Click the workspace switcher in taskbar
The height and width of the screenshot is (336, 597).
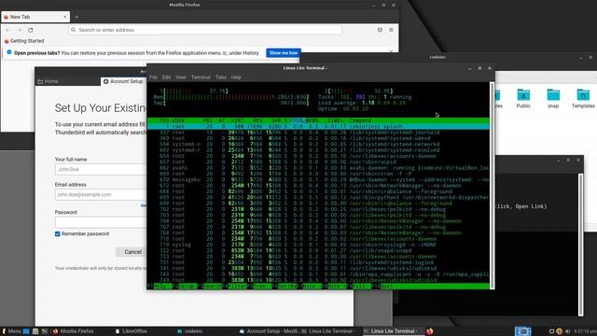coord(522,331)
